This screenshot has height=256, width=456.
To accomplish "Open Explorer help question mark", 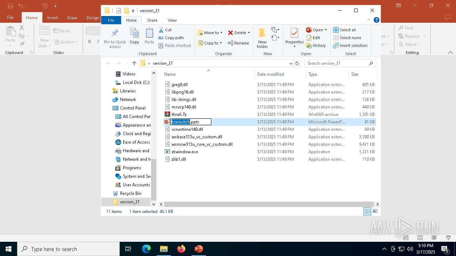I will click(377, 20).
